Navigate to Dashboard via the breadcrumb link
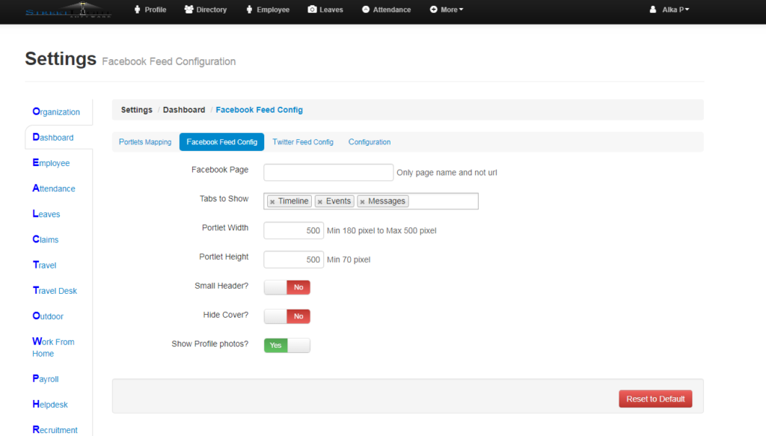This screenshot has width=766, height=436. 184,109
